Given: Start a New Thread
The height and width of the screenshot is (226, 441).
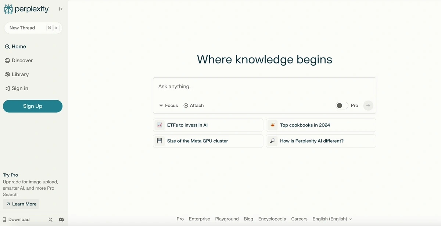Looking at the screenshot, I should [33, 28].
